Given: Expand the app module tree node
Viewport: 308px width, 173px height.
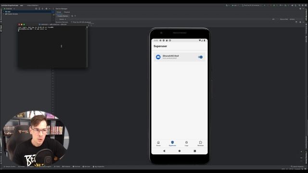Looking at the screenshot, I should [x=4, y=12].
